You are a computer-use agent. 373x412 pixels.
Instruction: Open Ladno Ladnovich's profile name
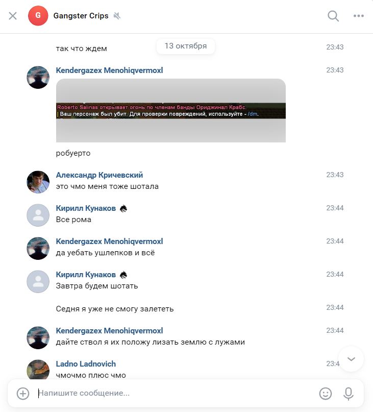(x=86, y=363)
